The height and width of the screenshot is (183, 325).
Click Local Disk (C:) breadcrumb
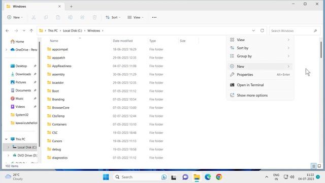pos(73,30)
